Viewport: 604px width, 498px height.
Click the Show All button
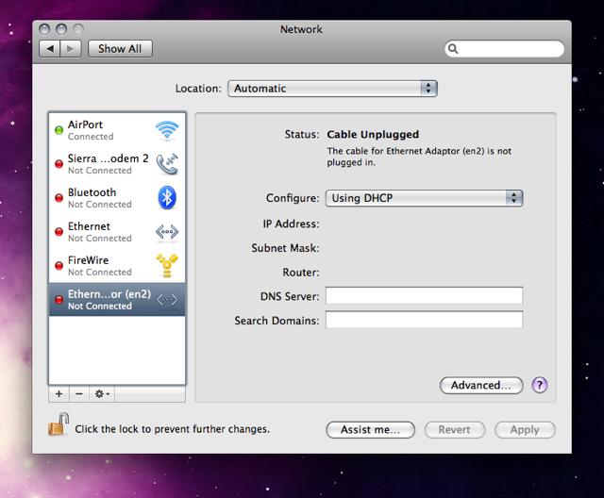tap(120, 49)
